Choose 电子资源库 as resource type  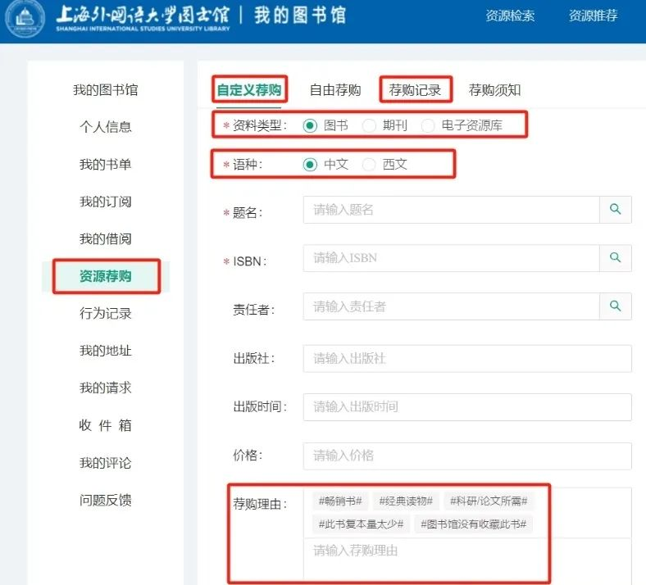tap(428, 125)
